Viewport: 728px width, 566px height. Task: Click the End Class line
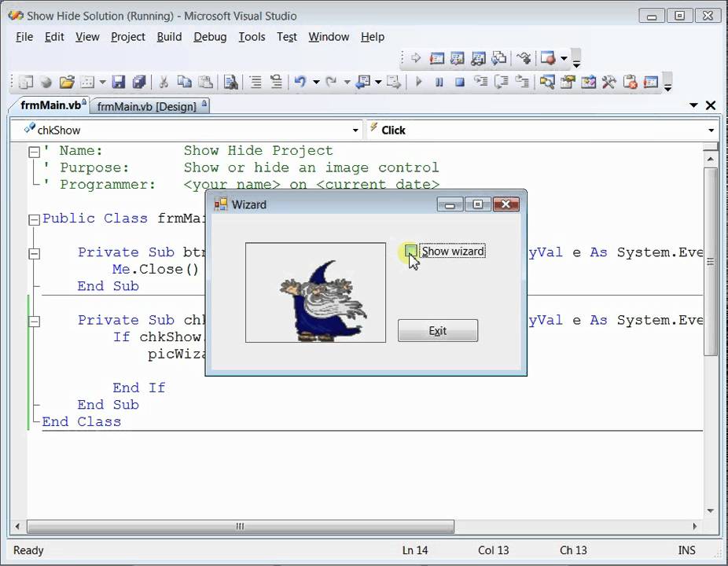click(x=81, y=421)
